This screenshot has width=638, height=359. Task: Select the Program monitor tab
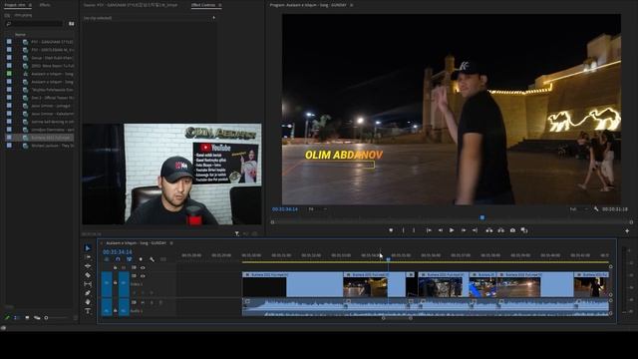pyautogui.click(x=308, y=5)
